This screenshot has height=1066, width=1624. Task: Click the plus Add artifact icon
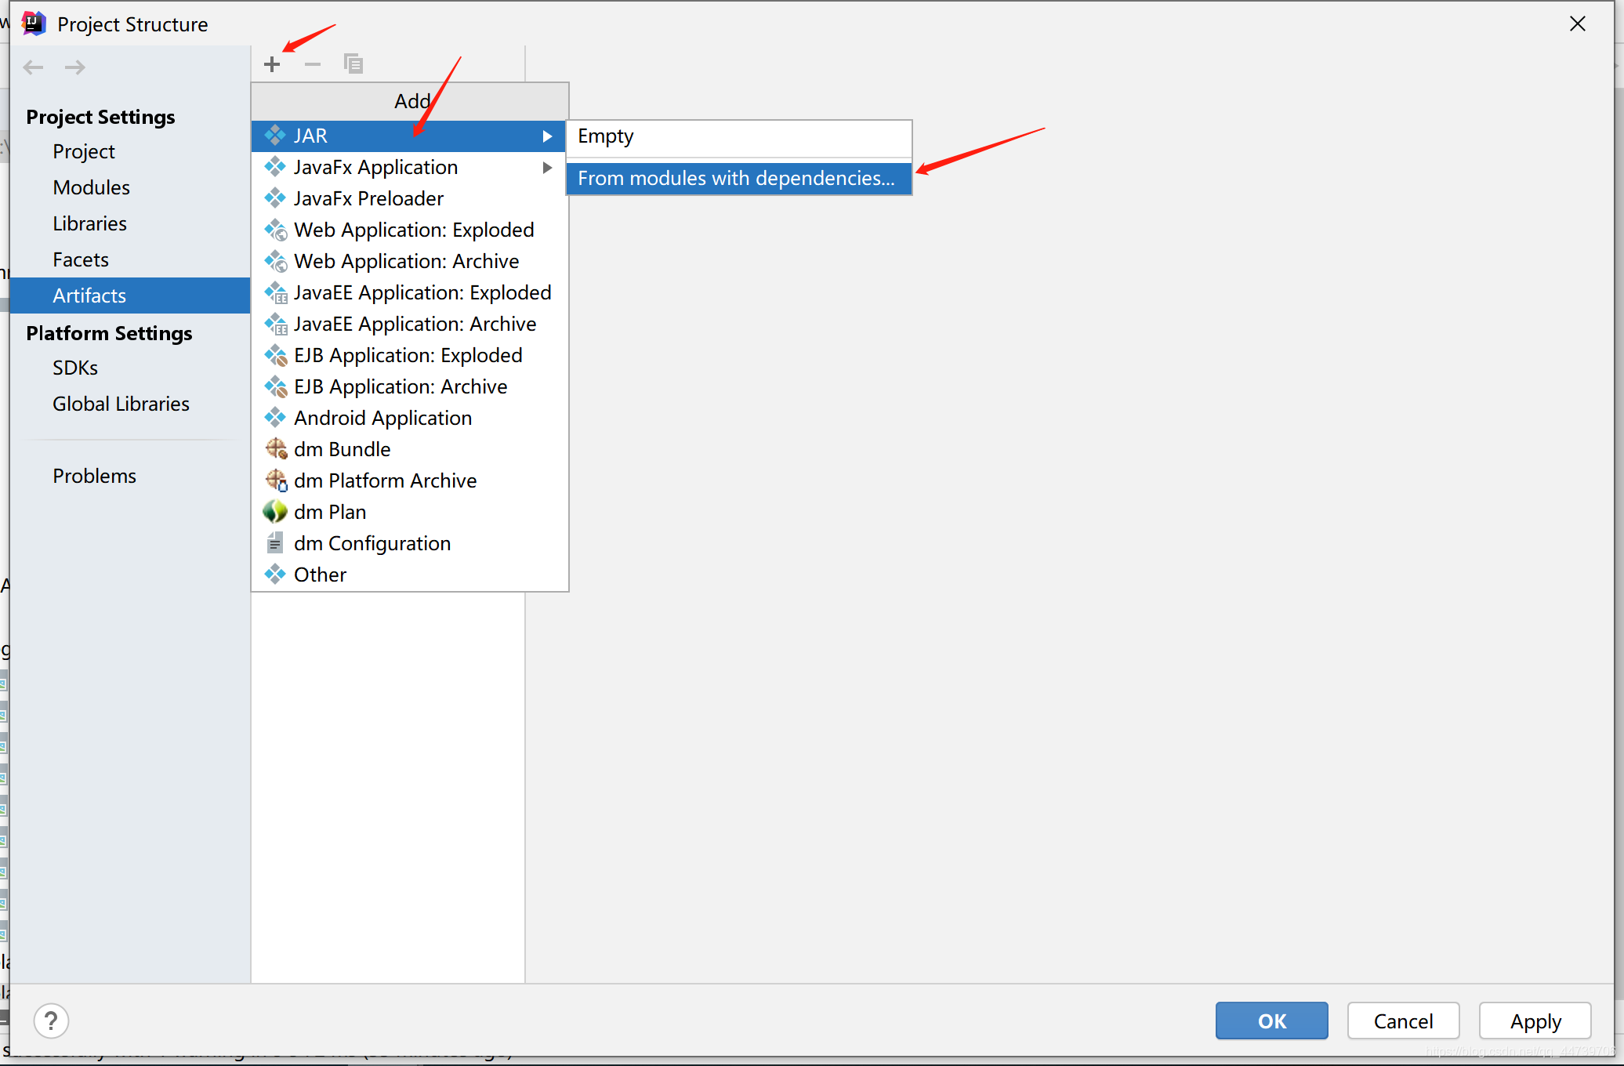tap(272, 64)
